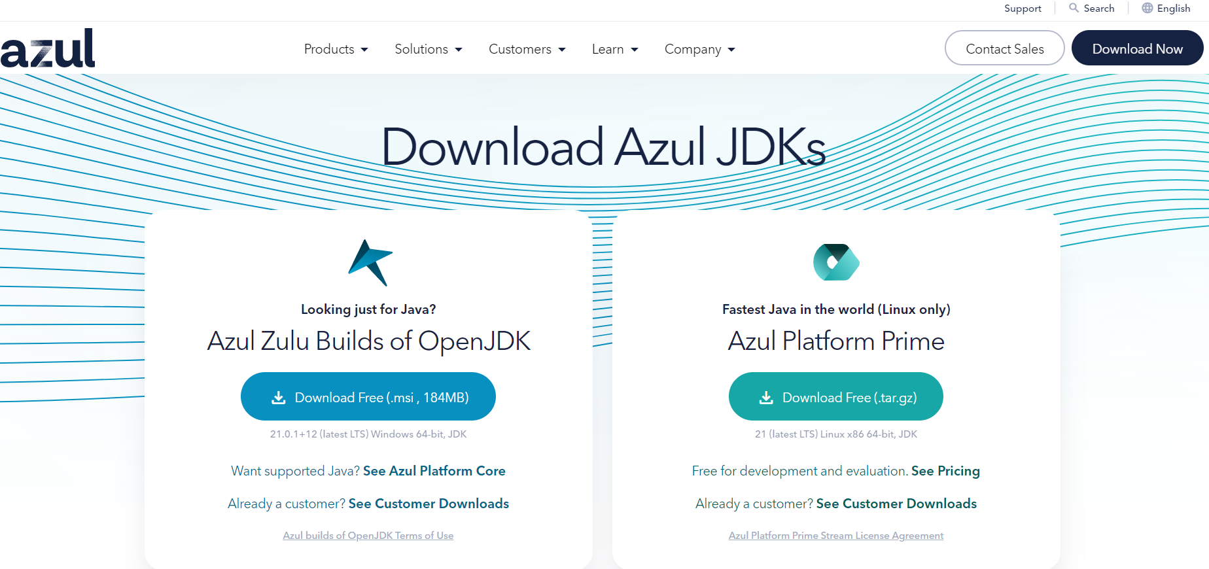Click the download arrow icon in the .msi button
Image resolution: width=1209 pixels, height=569 pixels.
pyautogui.click(x=279, y=398)
